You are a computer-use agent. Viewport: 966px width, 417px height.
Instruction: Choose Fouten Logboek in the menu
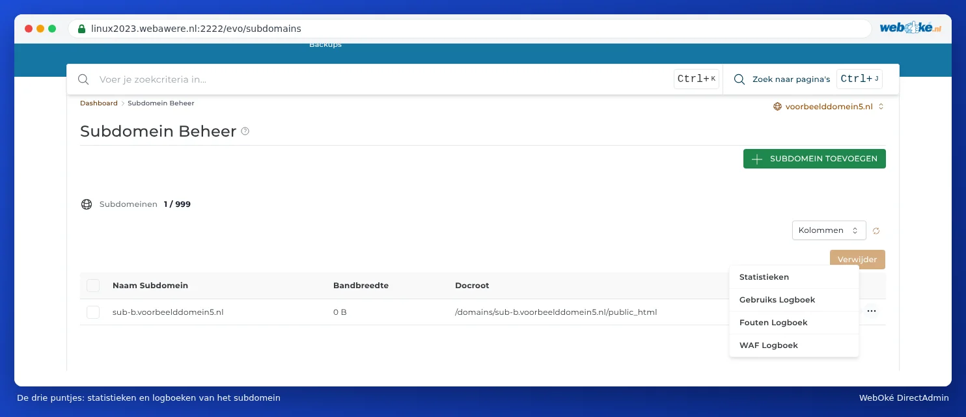[x=794, y=323]
